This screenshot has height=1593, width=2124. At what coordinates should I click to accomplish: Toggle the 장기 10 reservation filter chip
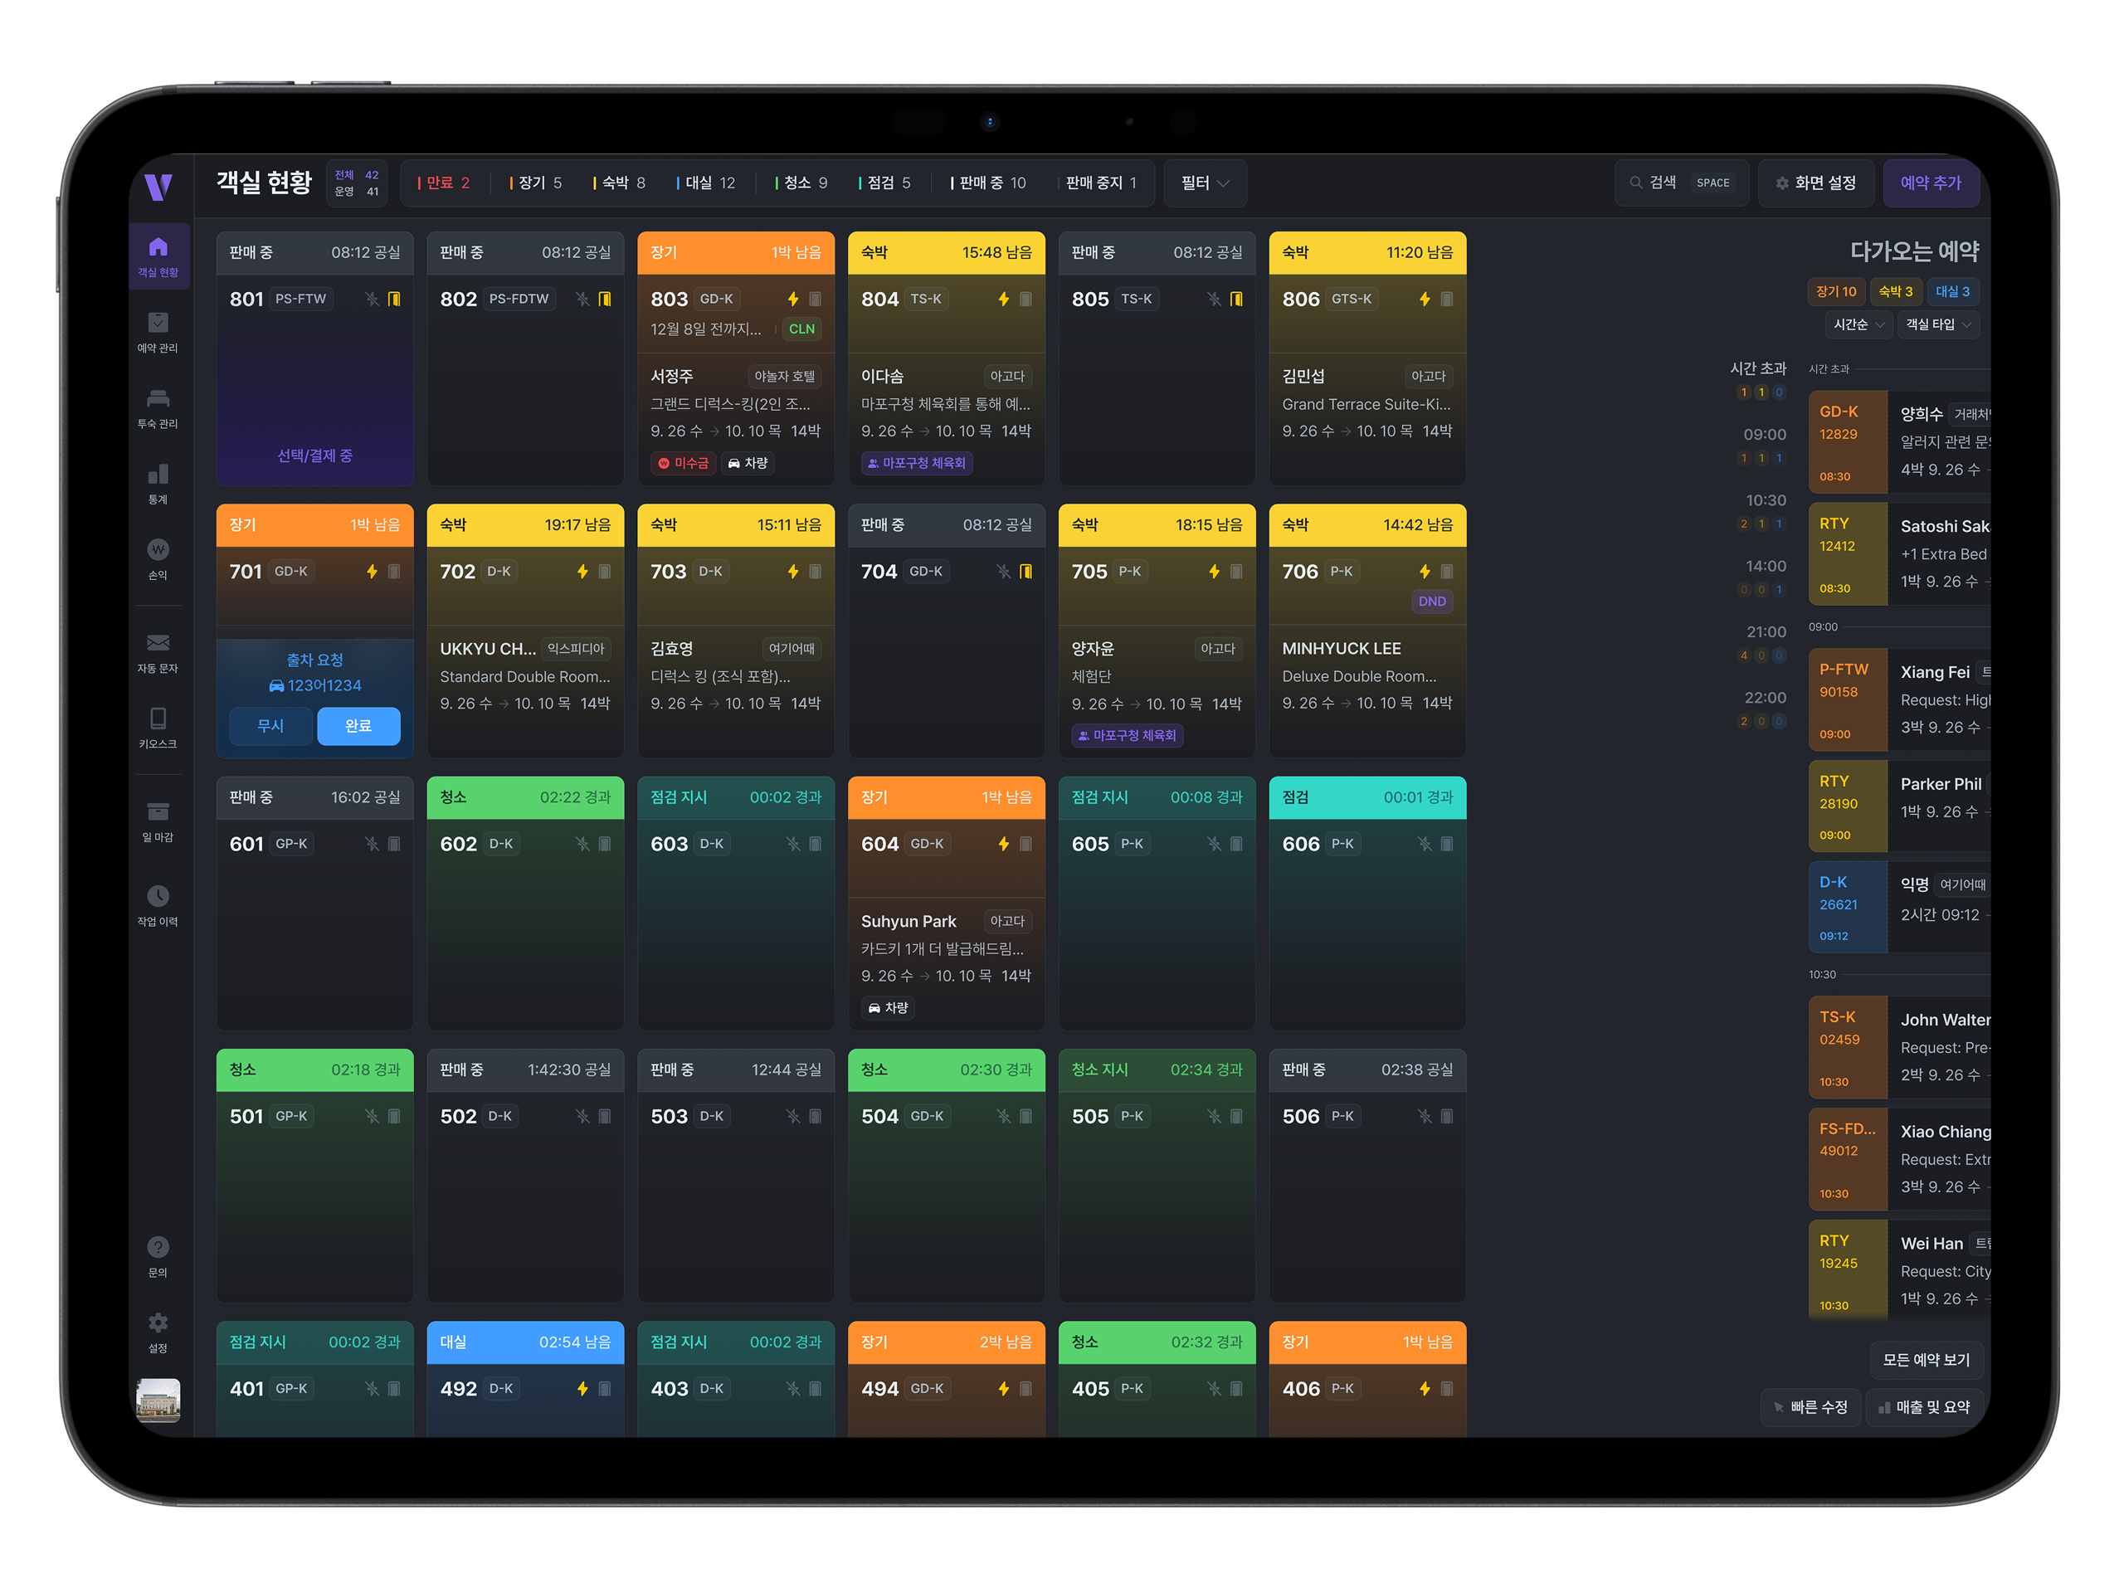point(1835,292)
